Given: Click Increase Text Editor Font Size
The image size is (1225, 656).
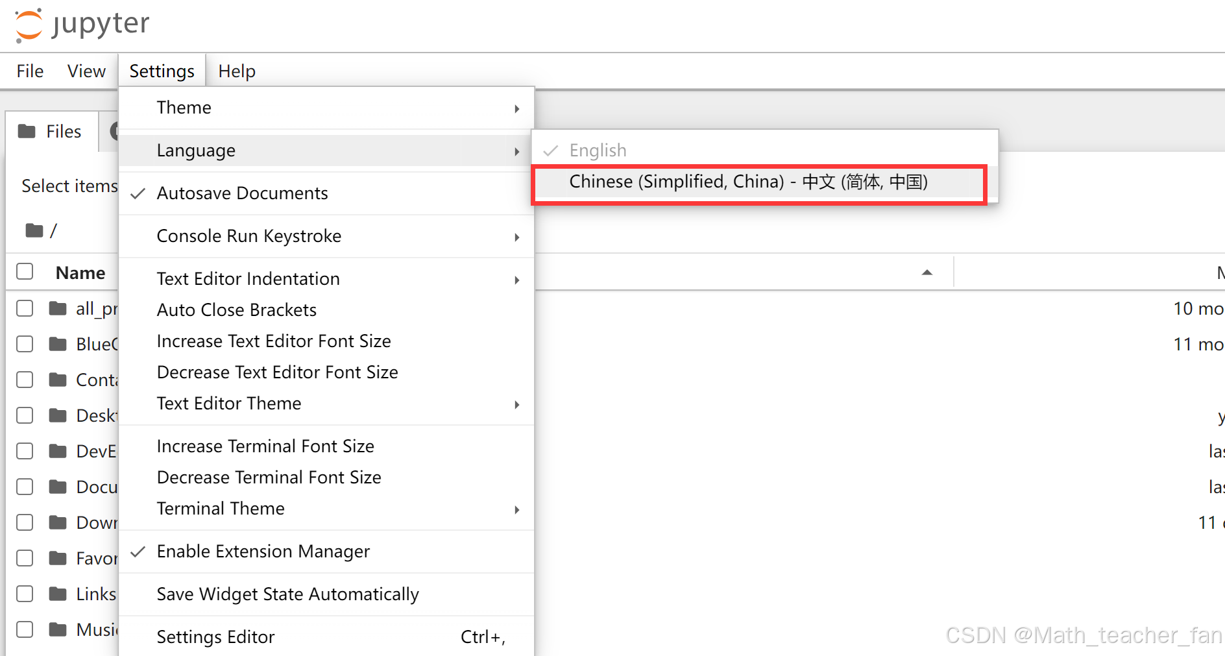Looking at the screenshot, I should pyautogui.click(x=326, y=341).
